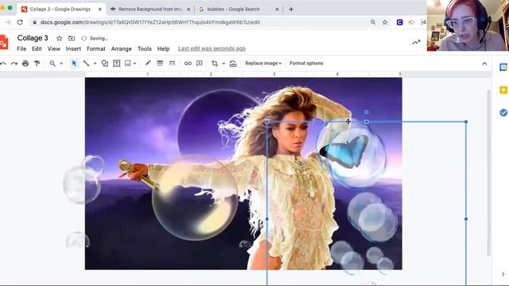This screenshot has width=509, height=286.
Task: Click the Border color pencil icon
Action: tap(148, 64)
